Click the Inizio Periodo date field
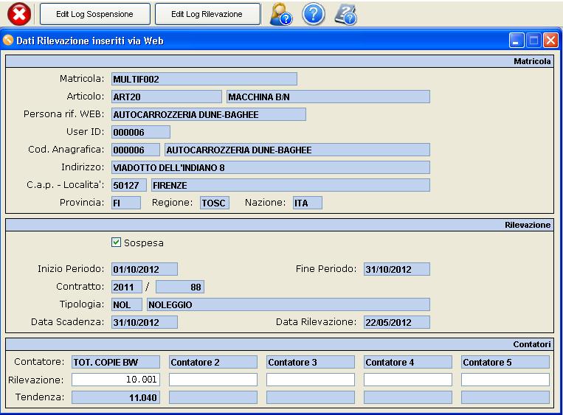 pyautogui.click(x=145, y=269)
